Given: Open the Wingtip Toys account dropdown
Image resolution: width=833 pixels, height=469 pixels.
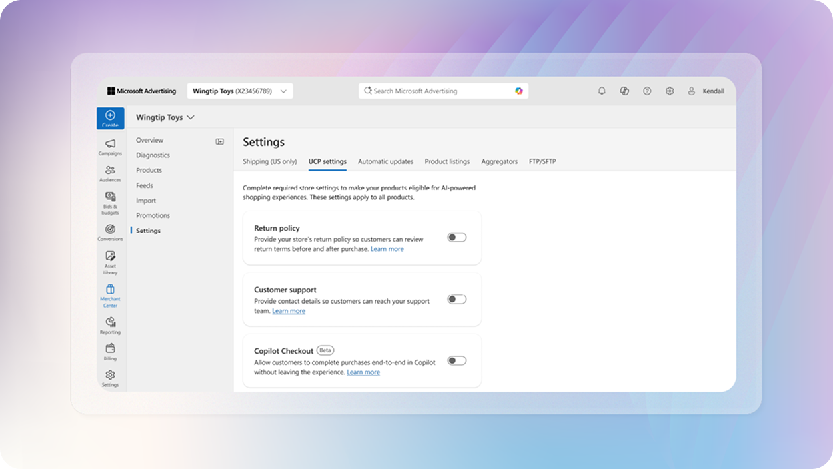Looking at the screenshot, I should pyautogui.click(x=239, y=91).
